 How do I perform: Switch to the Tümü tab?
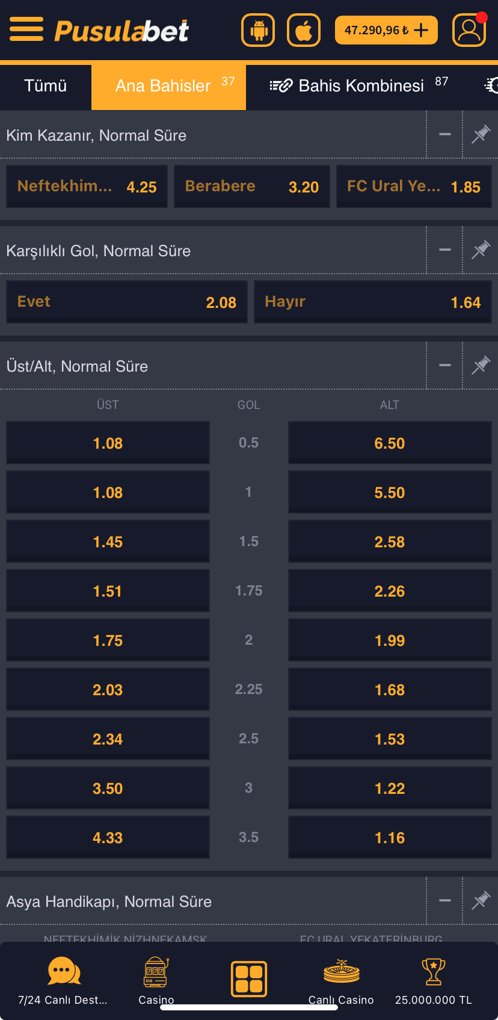pyautogui.click(x=45, y=86)
